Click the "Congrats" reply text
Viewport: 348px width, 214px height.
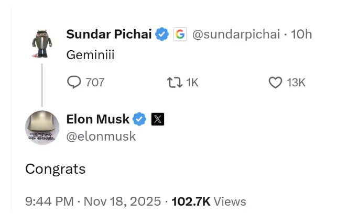click(55, 169)
